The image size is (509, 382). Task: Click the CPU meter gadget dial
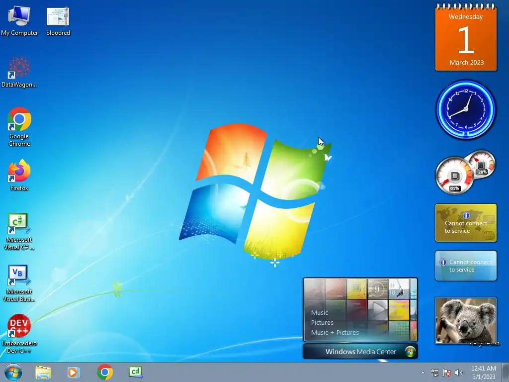coord(454,176)
